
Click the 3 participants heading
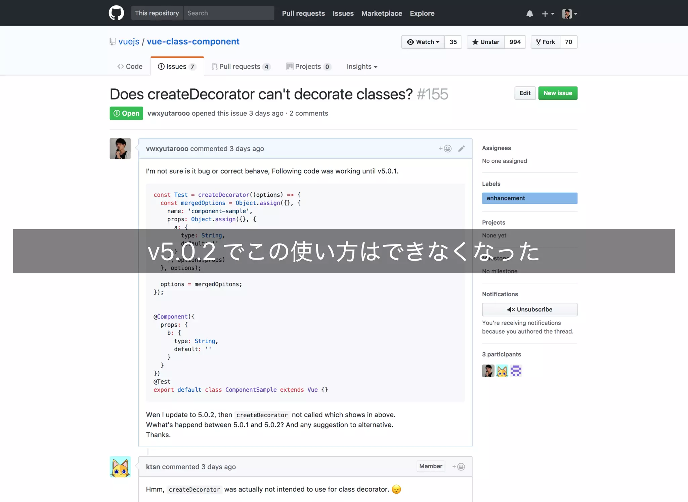coord(501,354)
